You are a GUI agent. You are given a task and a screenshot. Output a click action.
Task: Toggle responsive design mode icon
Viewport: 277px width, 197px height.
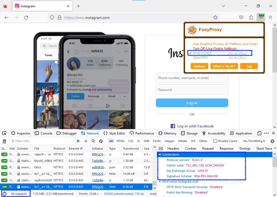(x=259, y=133)
